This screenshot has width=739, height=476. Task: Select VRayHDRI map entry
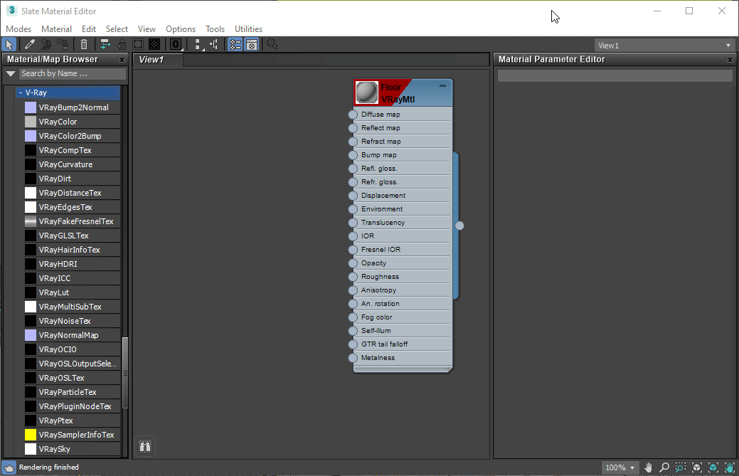click(58, 264)
